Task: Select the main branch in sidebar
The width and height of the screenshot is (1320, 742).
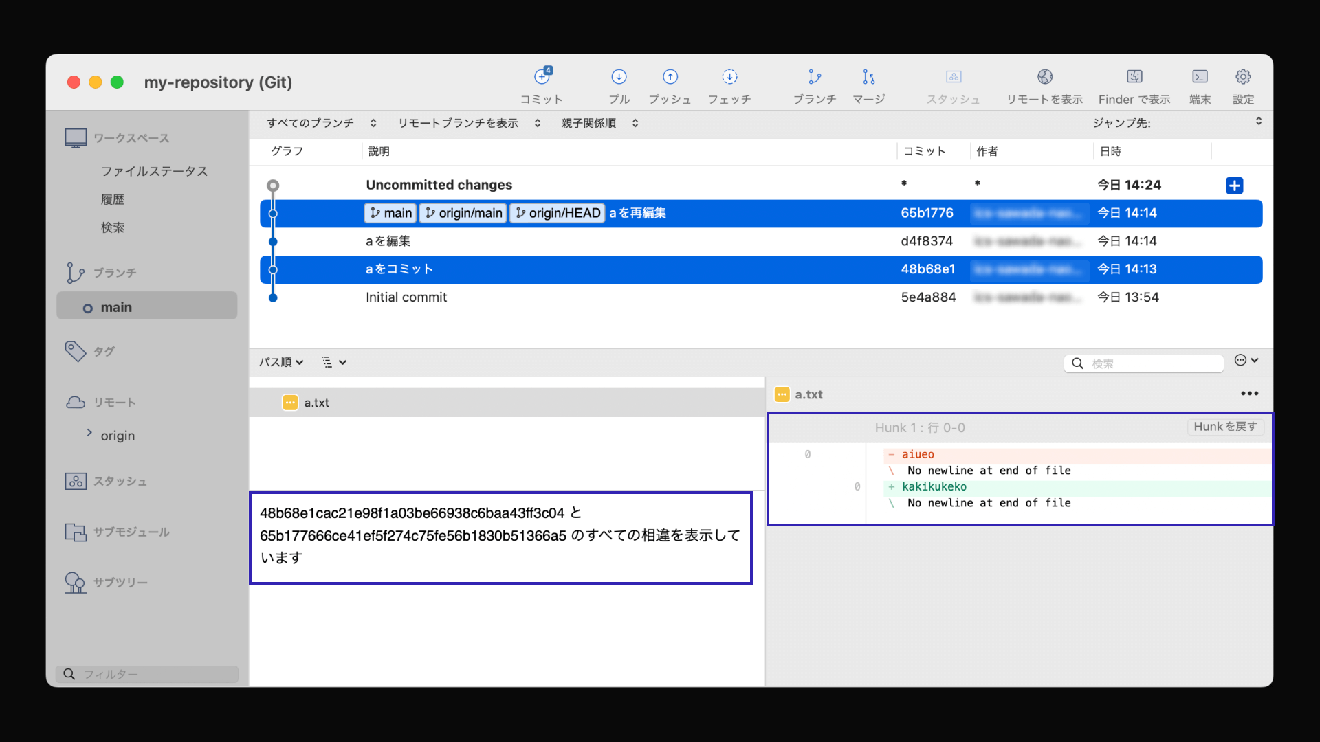Action: tap(147, 307)
